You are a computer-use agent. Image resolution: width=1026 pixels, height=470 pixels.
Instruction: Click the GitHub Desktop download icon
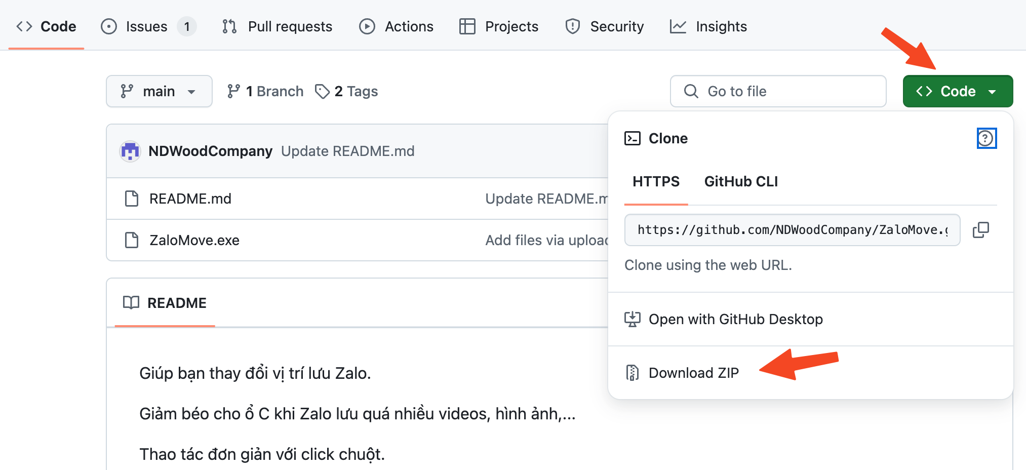coord(633,319)
